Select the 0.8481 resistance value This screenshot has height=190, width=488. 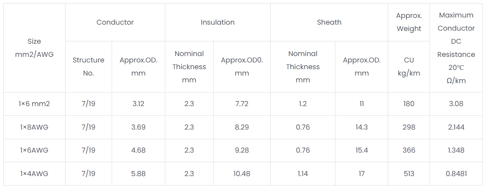pos(456,174)
